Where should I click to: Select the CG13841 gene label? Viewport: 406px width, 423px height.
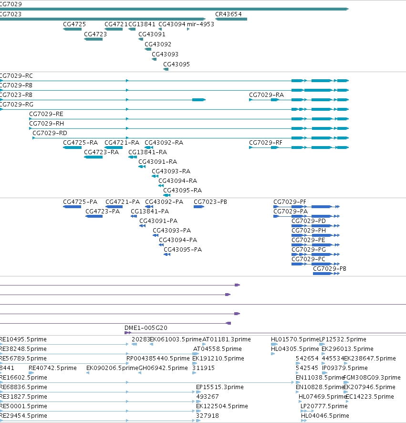tap(142, 24)
